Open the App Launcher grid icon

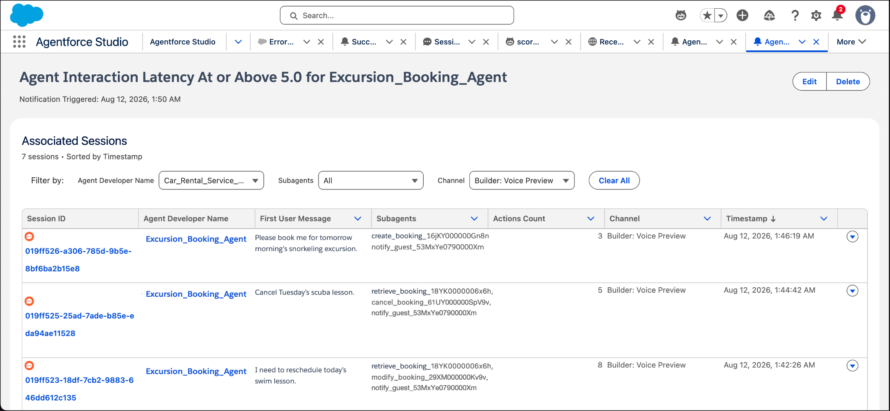19,42
